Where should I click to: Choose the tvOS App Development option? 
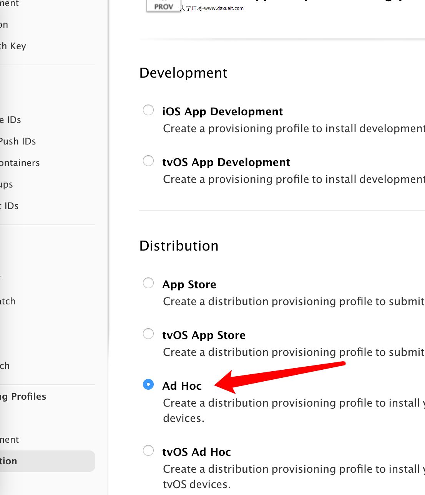pos(148,161)
